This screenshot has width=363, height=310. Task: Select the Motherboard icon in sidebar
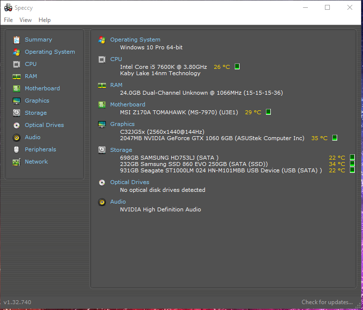(x=17, y=88)
